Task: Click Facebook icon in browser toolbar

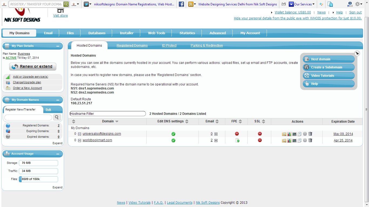Action: click(182, 4)
